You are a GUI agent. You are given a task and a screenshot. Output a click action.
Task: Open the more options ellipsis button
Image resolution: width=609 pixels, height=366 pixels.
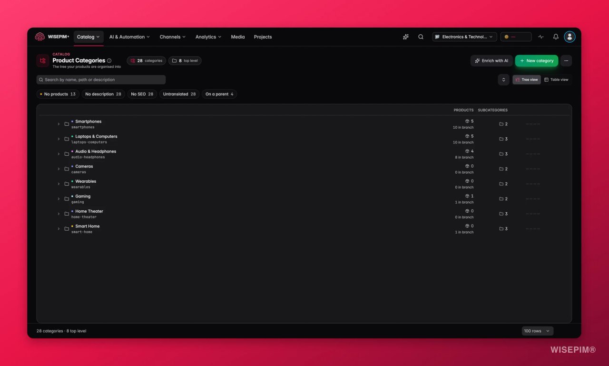pos(566,61)
